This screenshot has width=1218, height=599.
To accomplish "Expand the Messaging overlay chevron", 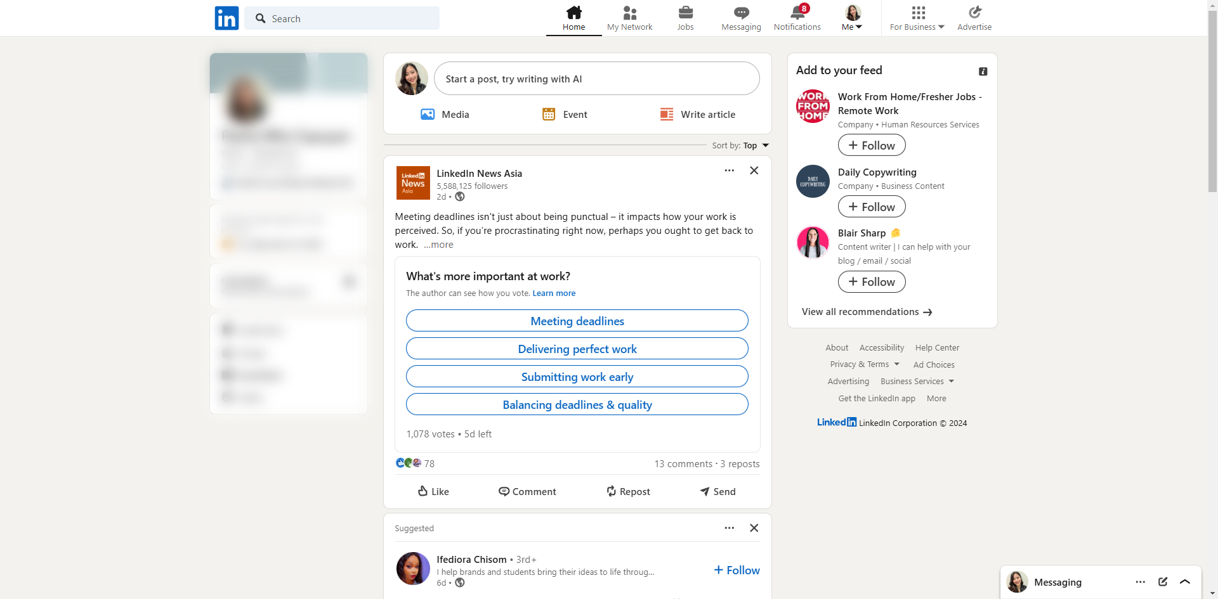I will [x=1185, y=582].
